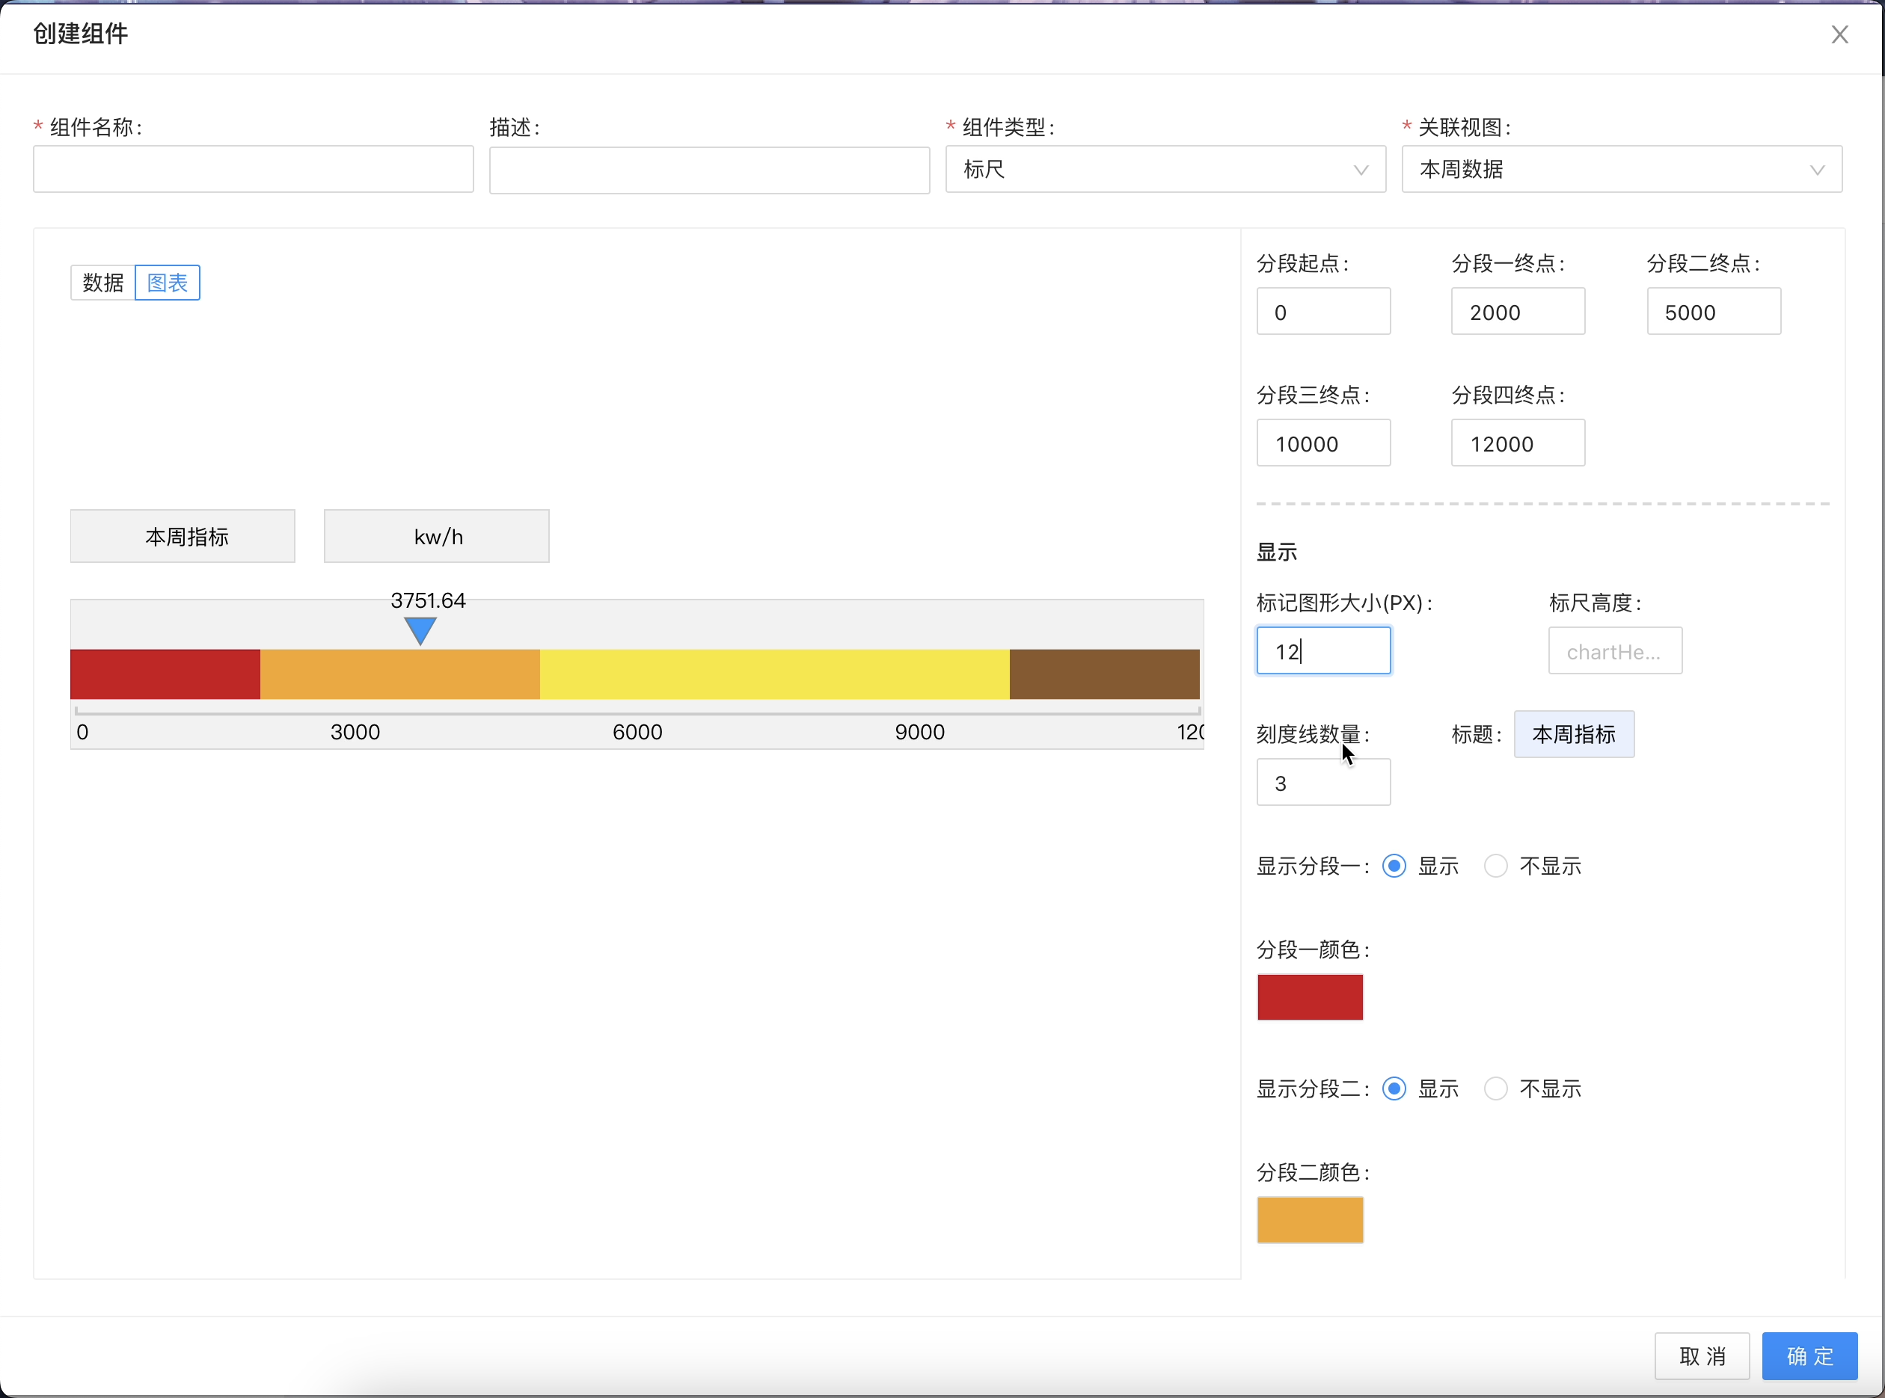
Task: Click the 标记图形大小 field with 12
Action: pos(1323,650)
